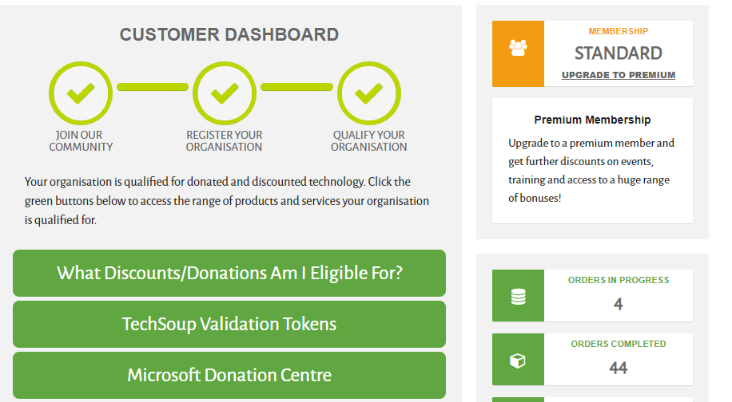Open Upgrade to Premium link

tap(618, 75)
